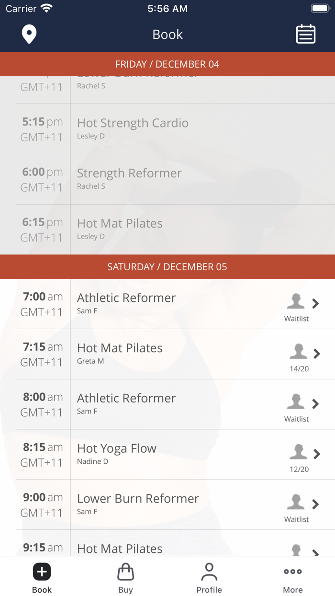Image resolution: width=335 pixels, height=596 pixels.
Task: Select the FRIDAY / DECEMBER 04 header
Action: point(167,64)
